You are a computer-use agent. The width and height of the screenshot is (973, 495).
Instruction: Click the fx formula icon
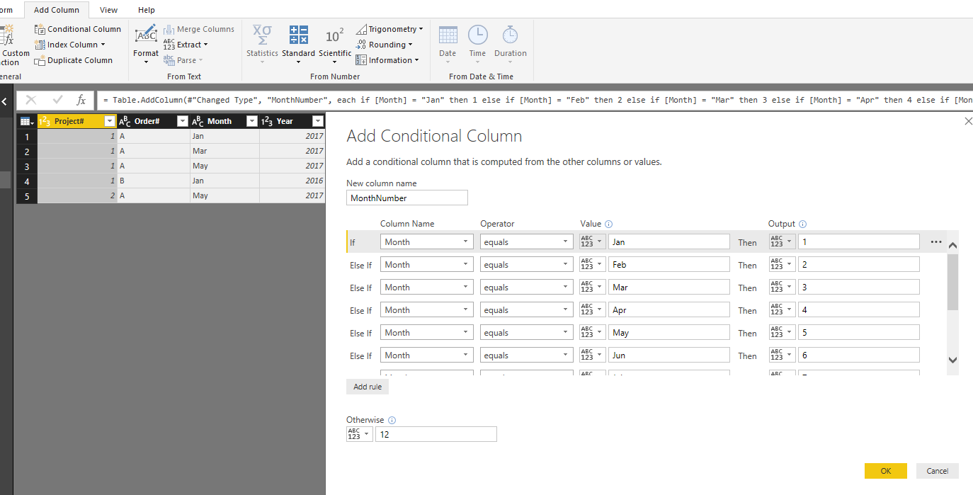point(81,100)
